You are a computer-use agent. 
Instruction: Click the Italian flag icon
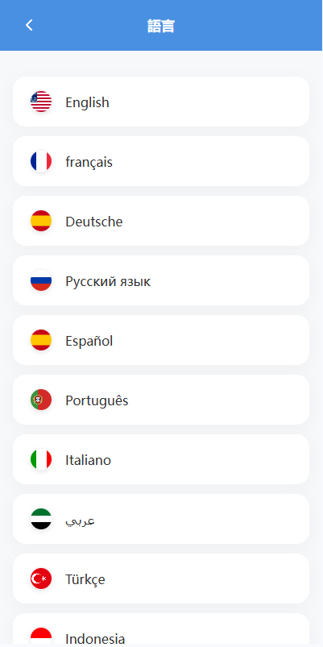pyautogui.click(x=41, y=459)
